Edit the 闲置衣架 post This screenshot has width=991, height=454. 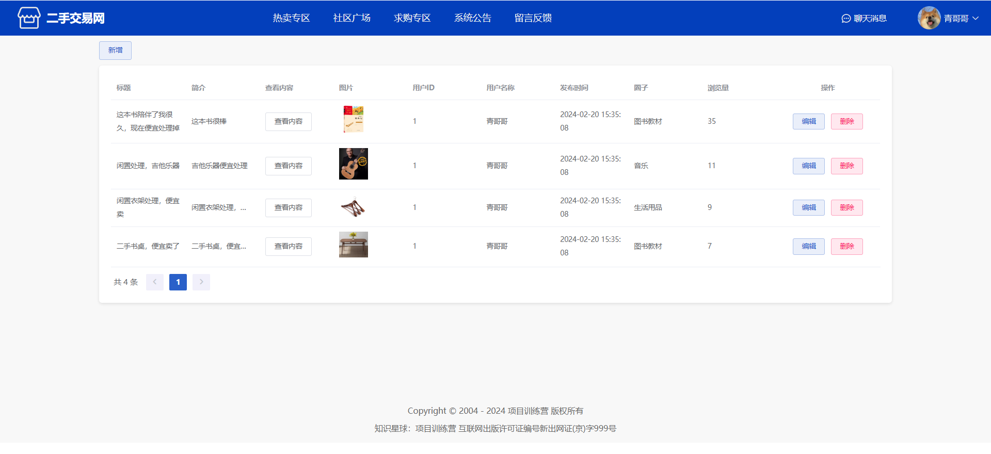click(809, 208)
